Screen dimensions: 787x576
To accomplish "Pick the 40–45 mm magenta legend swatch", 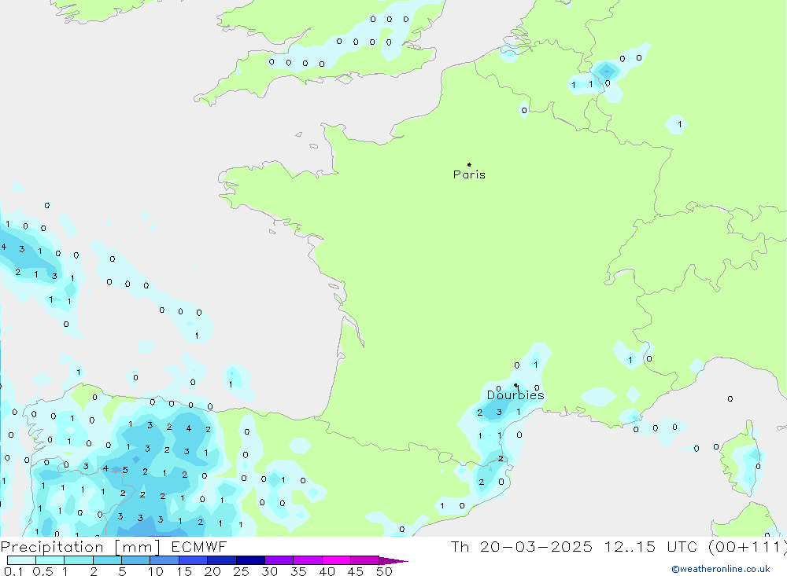I will click(x=336, y=560).
